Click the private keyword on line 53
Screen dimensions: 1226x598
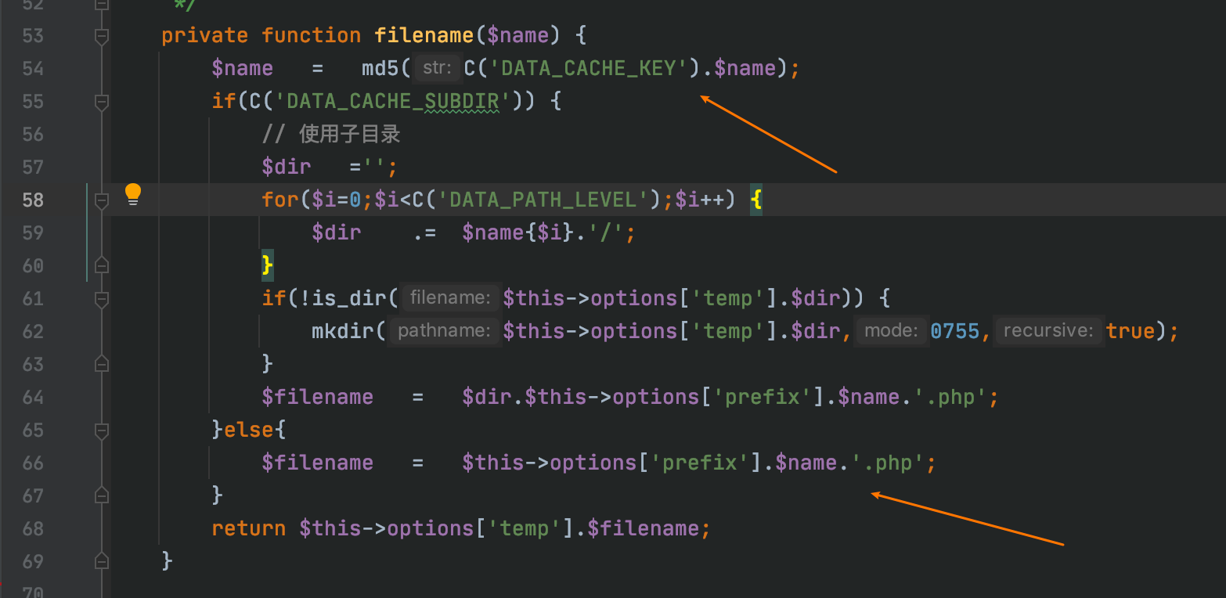pyautogui.click(x=205, y=36)
